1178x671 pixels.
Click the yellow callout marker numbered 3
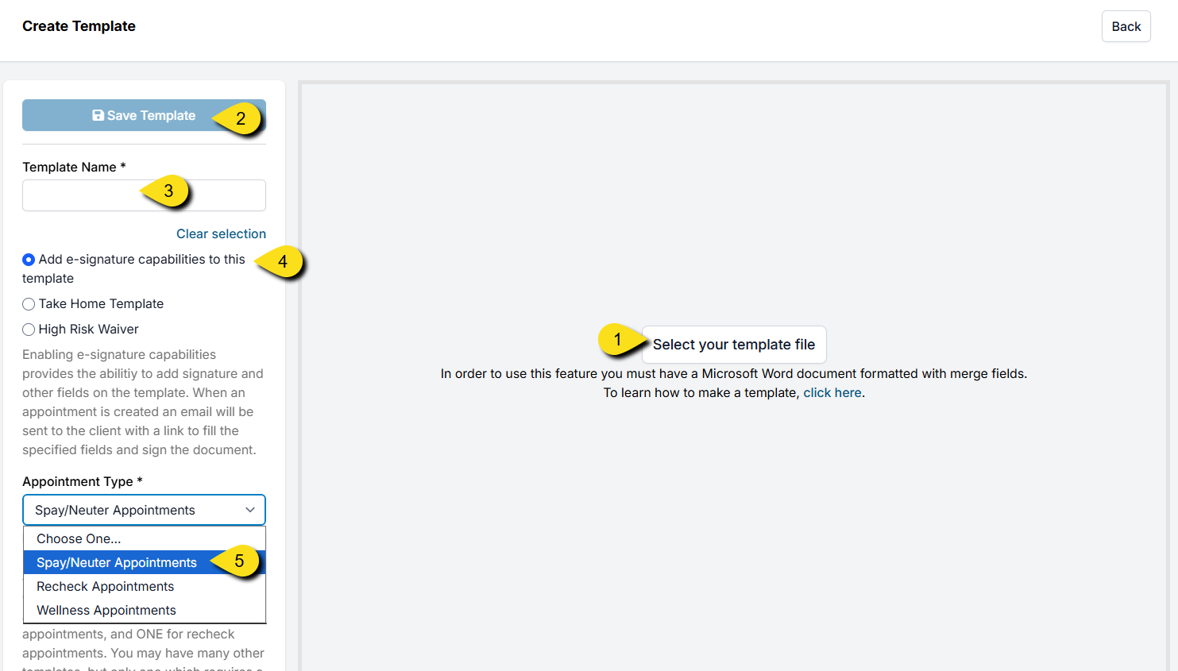tap(168, 191)
